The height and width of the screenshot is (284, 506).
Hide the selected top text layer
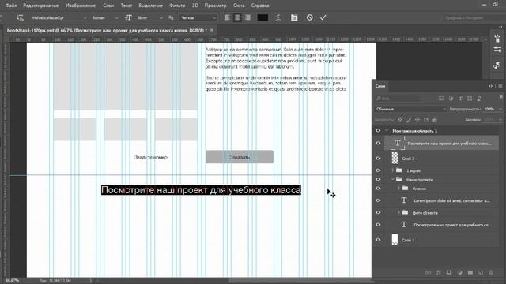click(x=378, y=143)
